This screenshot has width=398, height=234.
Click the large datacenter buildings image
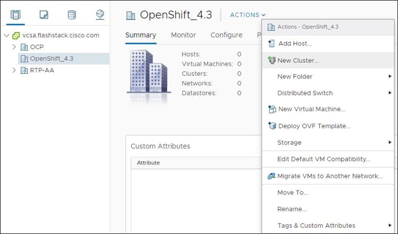coord(148,72)
